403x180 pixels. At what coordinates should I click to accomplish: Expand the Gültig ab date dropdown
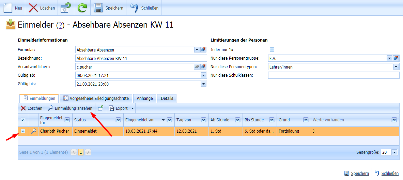(204, 75)
